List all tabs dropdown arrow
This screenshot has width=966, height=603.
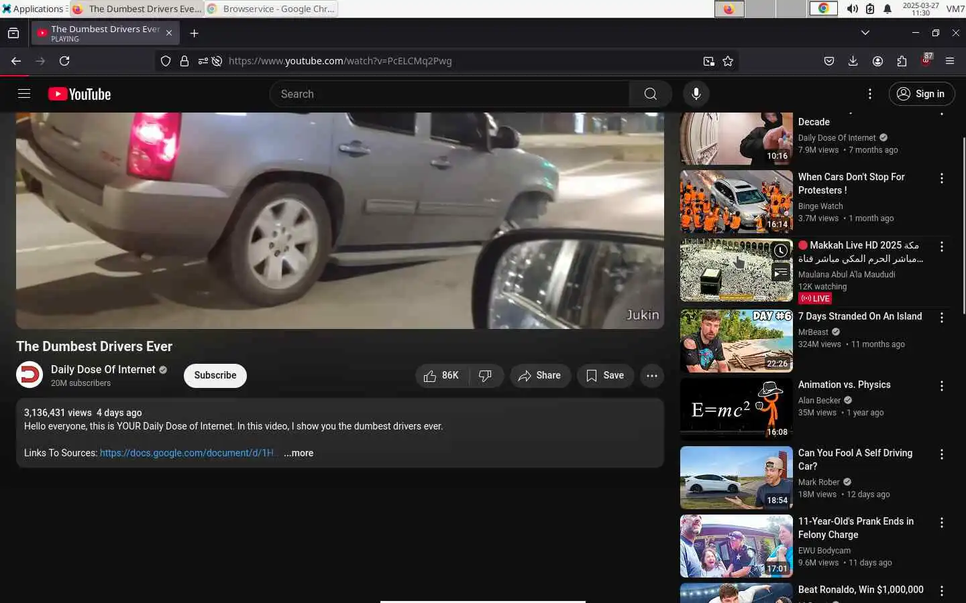click(865, 33)
